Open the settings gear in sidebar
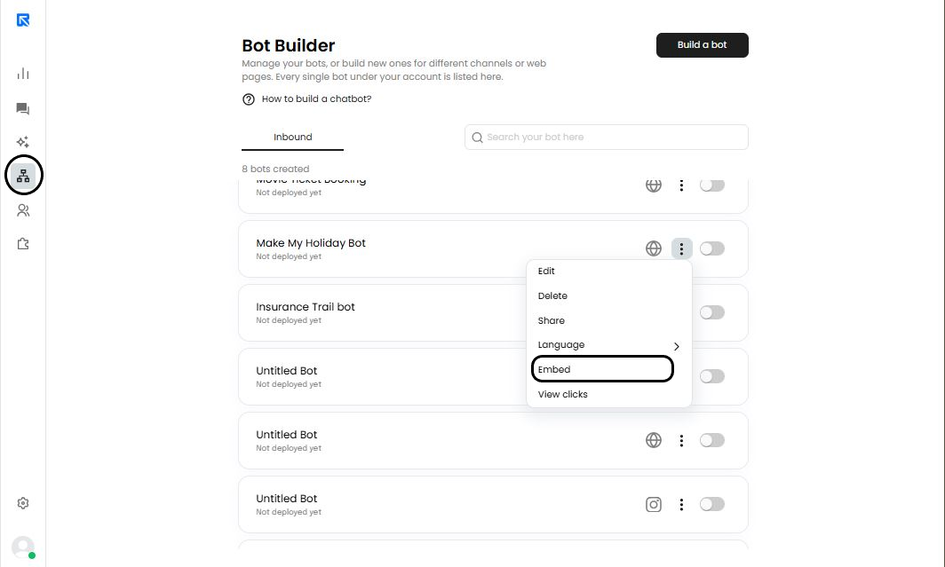The width and height of the screenshot is (945, 567). pos(23,503)
